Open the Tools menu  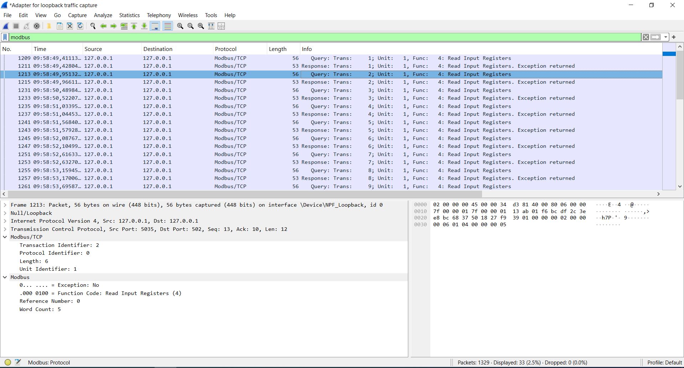pos(211,15)
